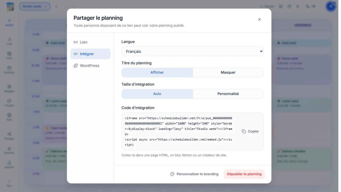Click the user avatar in the top bar
Screen dimensions: 341x192
(x=331, y=6)
